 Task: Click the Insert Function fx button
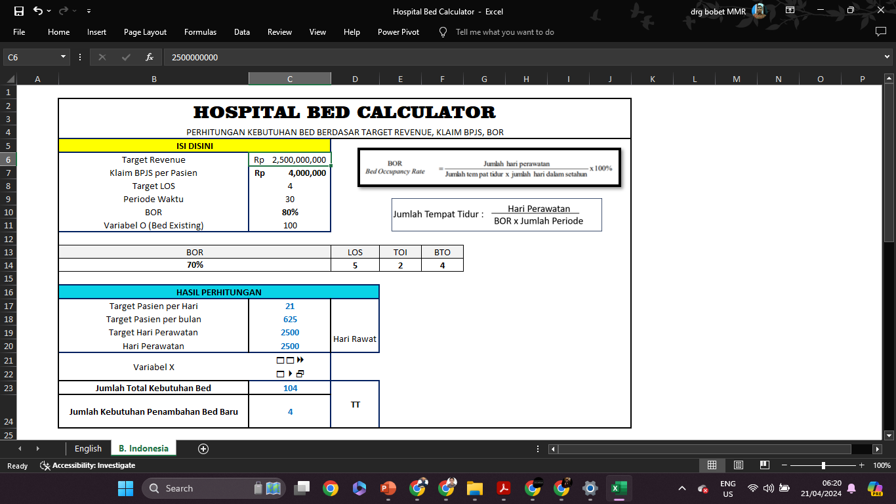tap(150, 57)
